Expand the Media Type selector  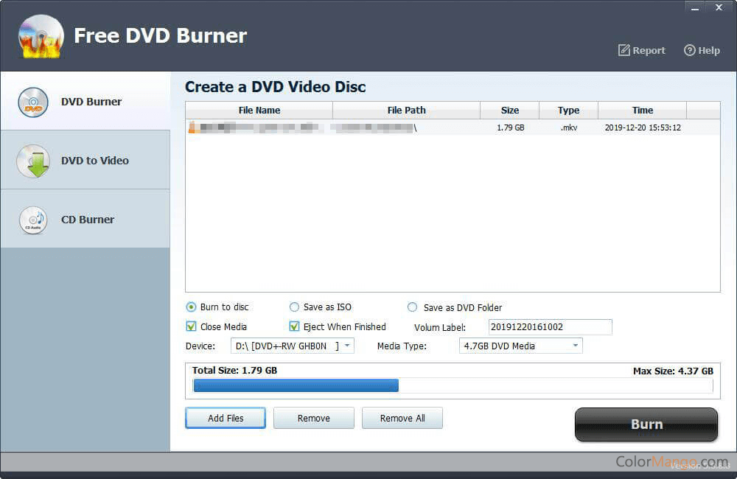pos(520,345)
